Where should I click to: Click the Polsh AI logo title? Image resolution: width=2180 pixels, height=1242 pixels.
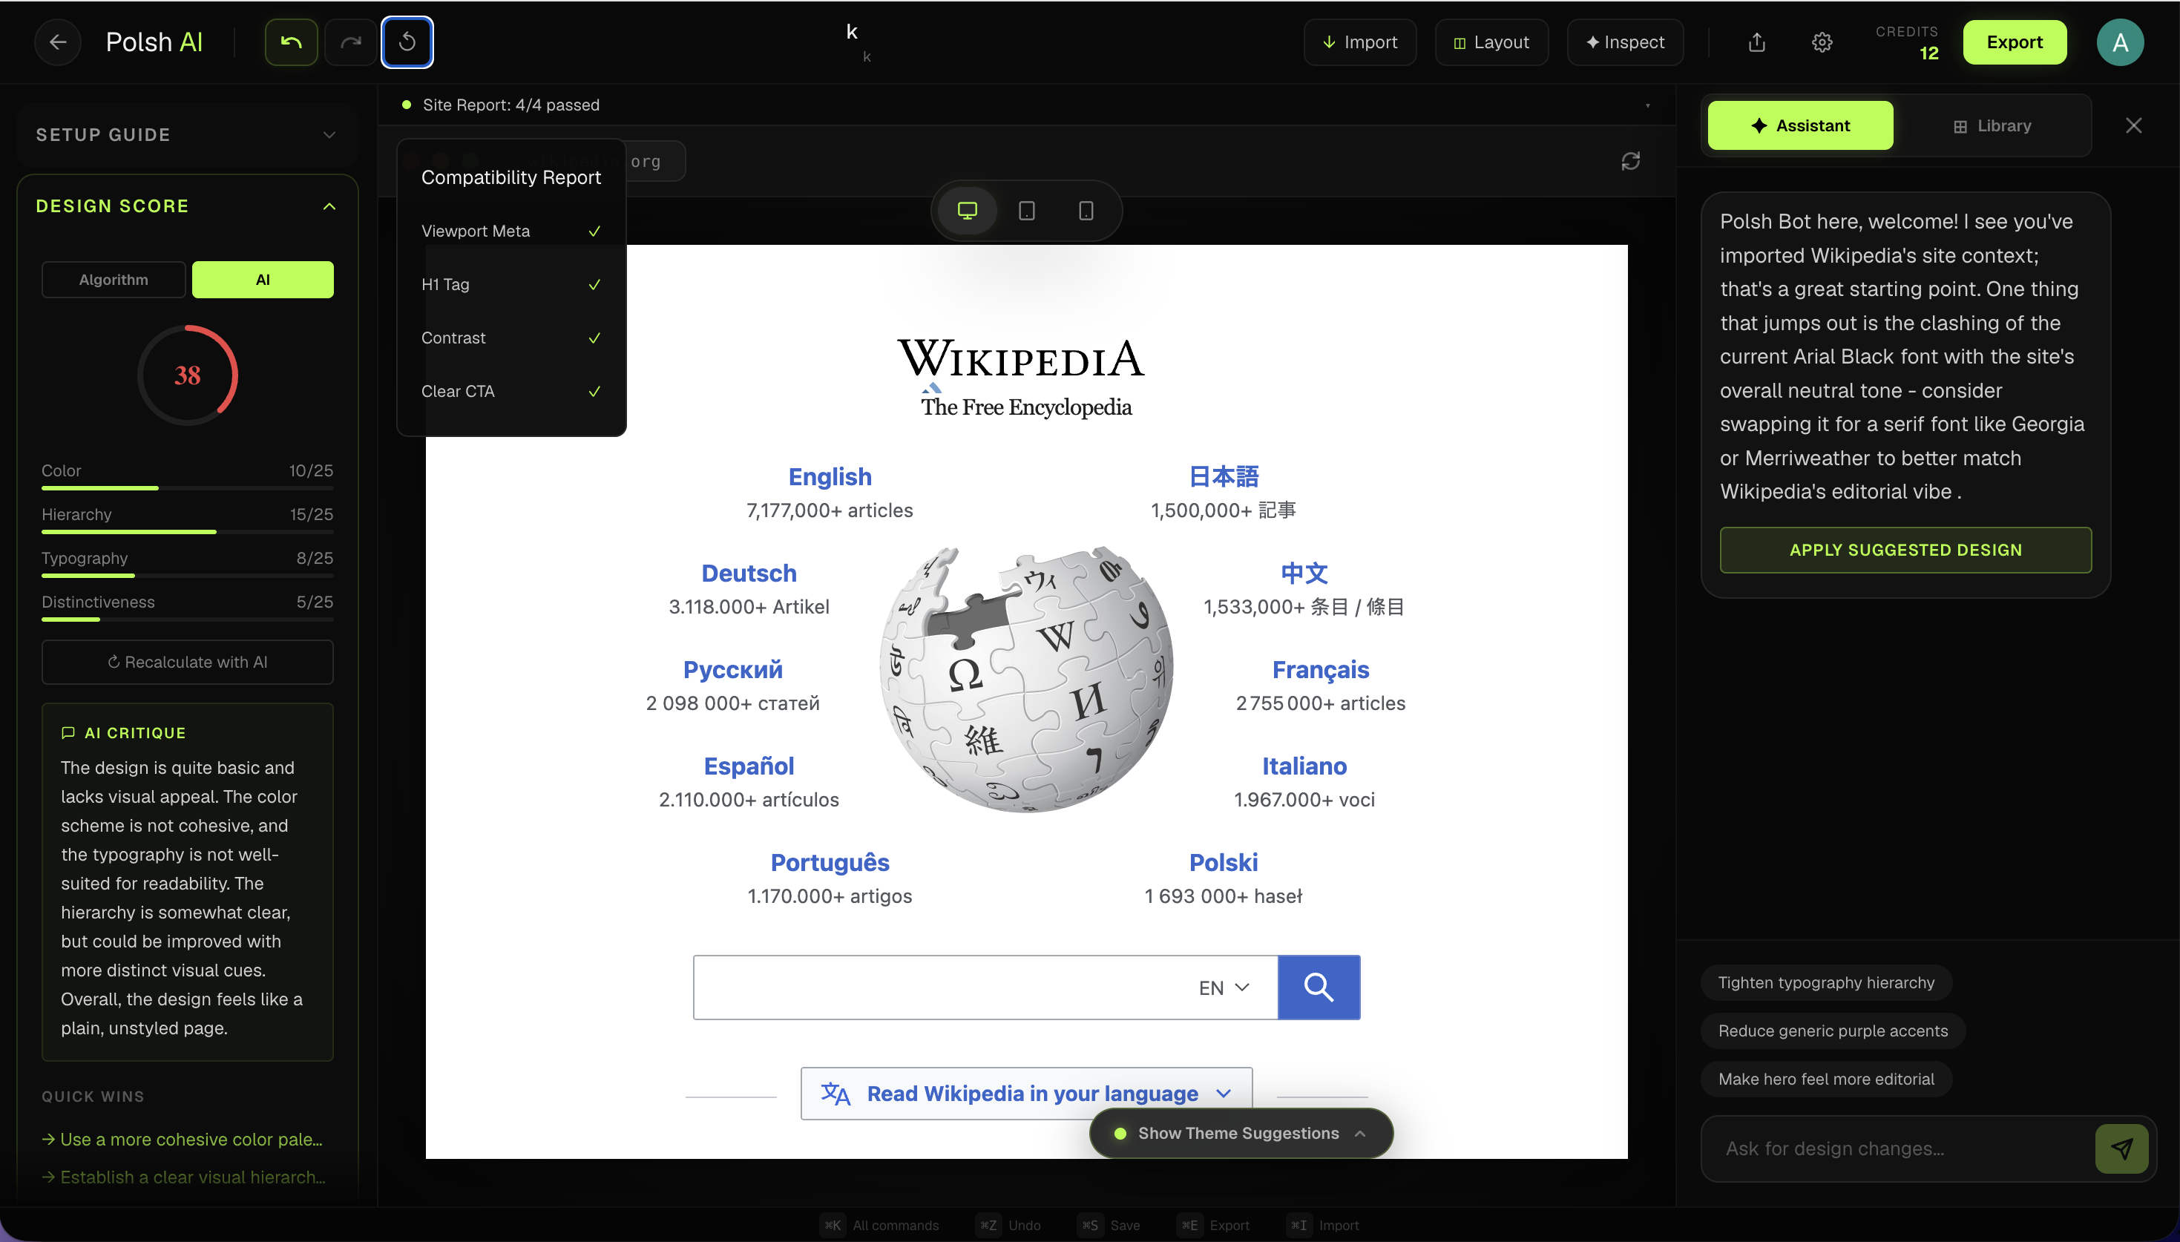point(154,42)
